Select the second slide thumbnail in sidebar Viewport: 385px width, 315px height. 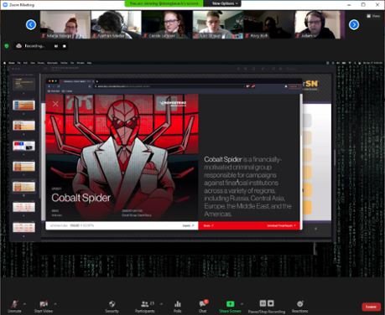click(x=23, y=106)
